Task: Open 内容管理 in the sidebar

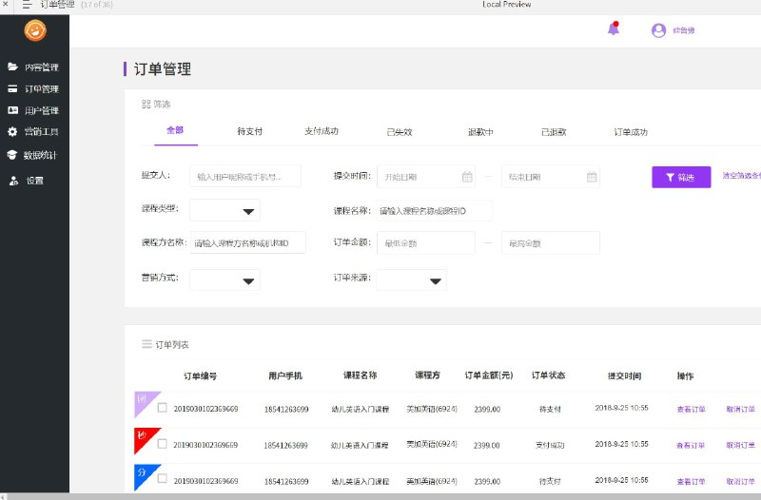Action: pos(42,67)
